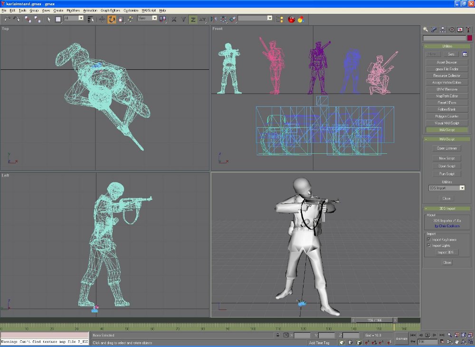Collapse the Utilities rollout header
Screen dimensions: 475x347
pyautogui.click(x=446, y=47)
